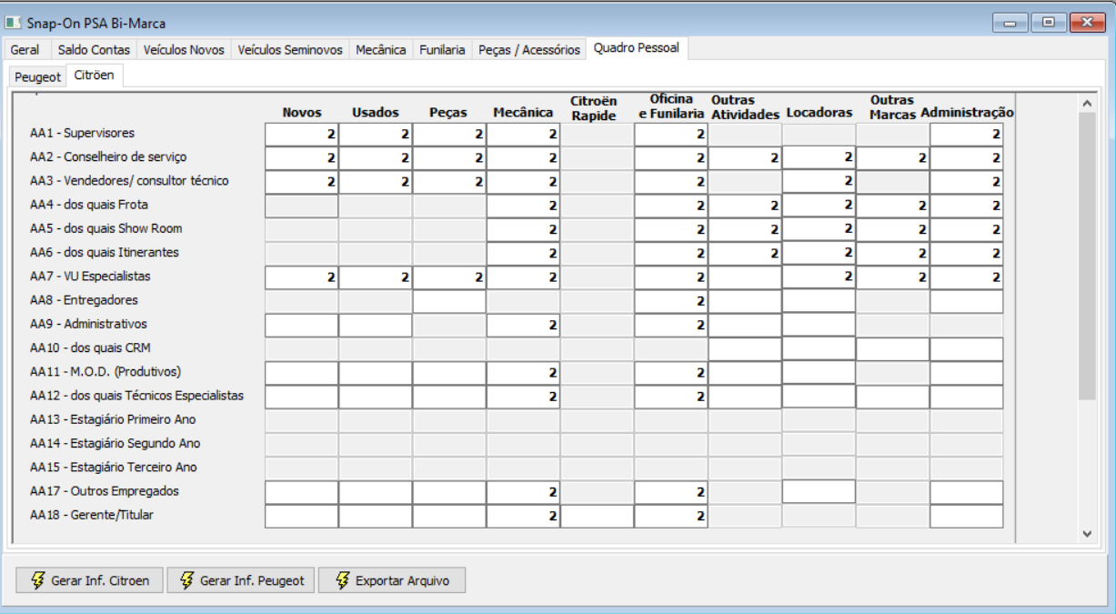Edit AA9 Administrativos Novos field
1116x614 pixels.
click(x=301, y=325)
